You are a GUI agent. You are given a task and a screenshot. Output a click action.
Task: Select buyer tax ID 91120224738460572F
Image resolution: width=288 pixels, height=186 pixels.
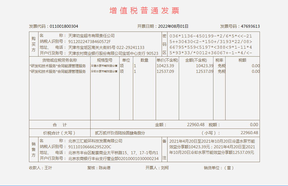point(89,42)
